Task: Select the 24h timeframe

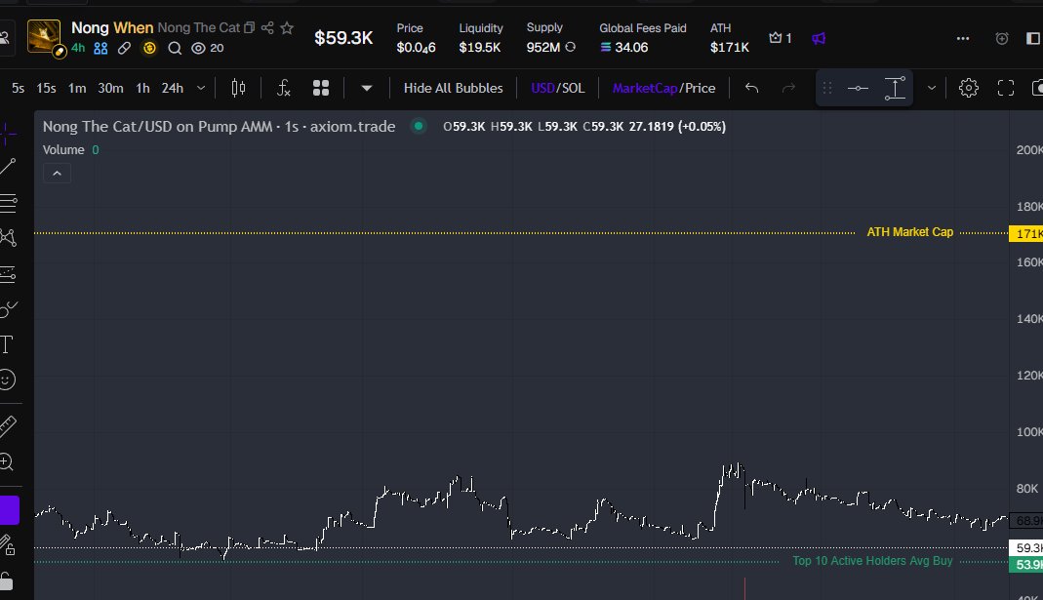Action: (173, 88)
